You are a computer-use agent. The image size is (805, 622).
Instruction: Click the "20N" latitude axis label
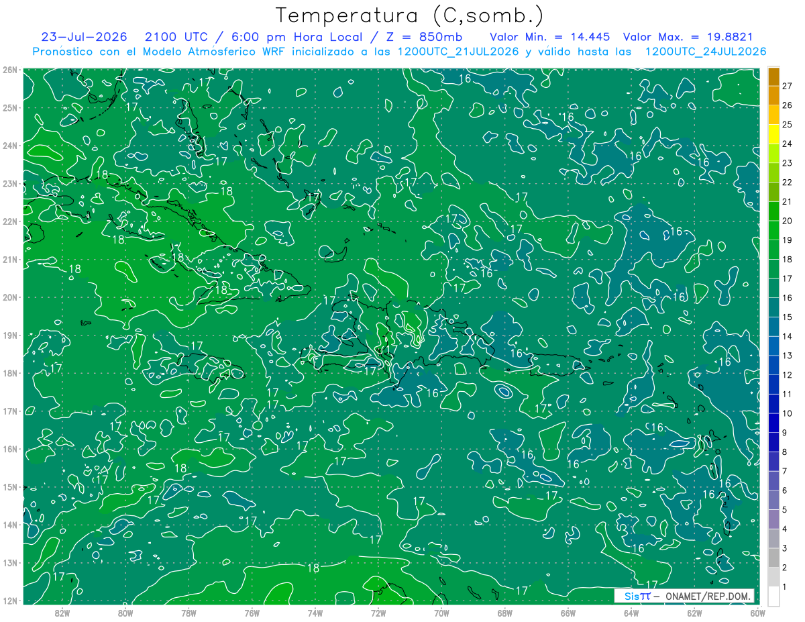coord(9,297)
